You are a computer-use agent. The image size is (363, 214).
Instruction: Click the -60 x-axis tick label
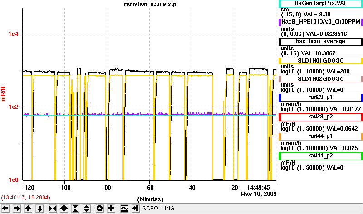pyautogui.click(x=149, y=187)
